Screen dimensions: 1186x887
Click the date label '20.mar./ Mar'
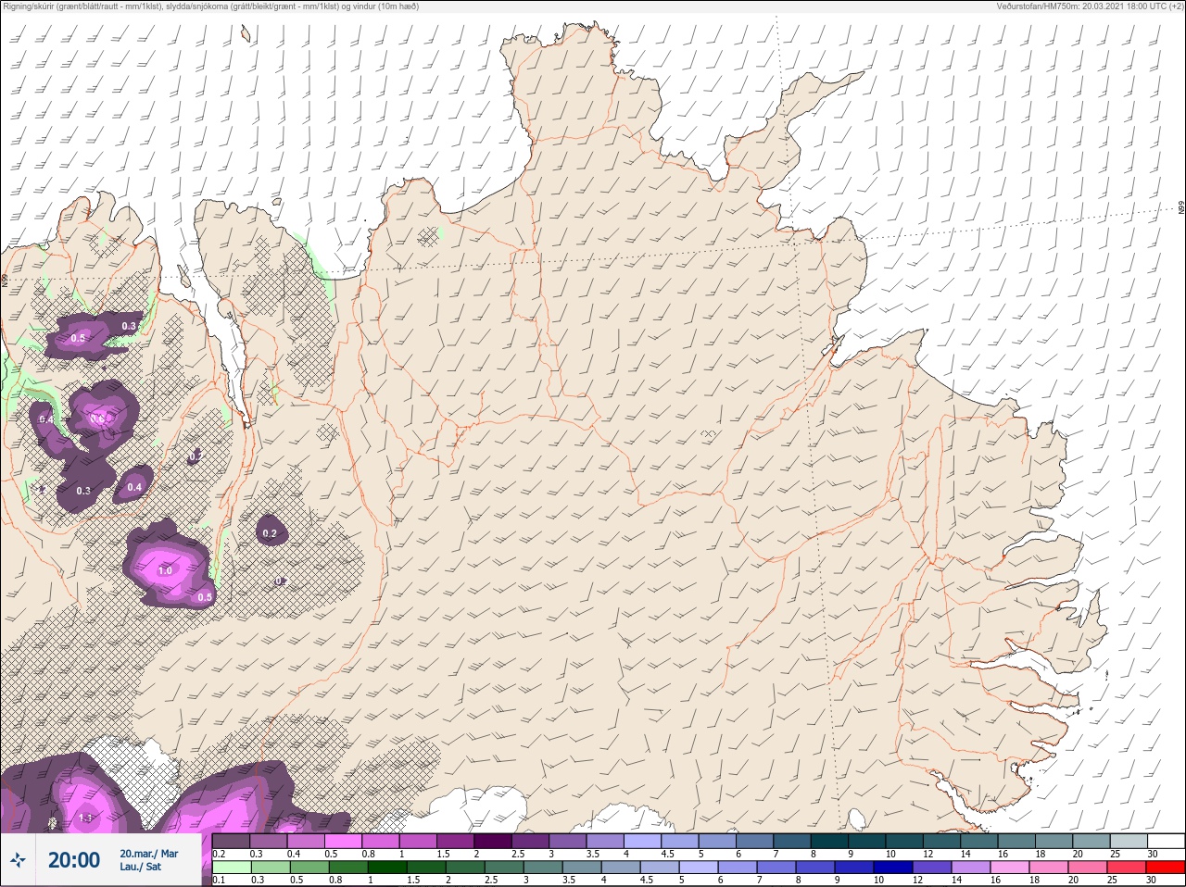pos(149,854)
